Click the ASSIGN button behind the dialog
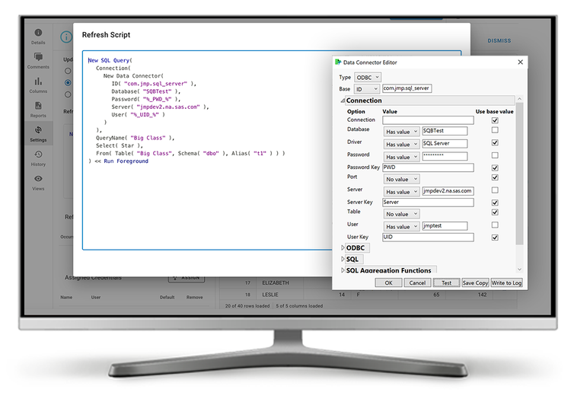This screenshot has height=418, width=571. point(187,279)
